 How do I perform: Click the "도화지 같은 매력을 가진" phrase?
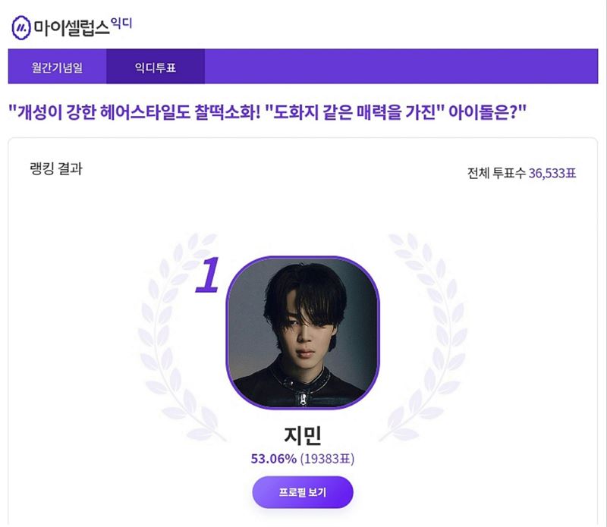click(x=354, y=112)
